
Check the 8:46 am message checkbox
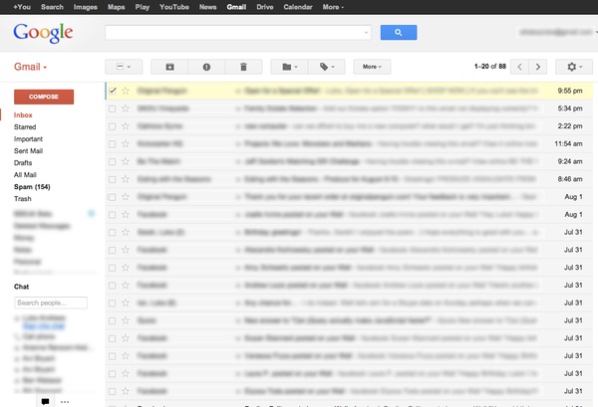click(112, 179)
